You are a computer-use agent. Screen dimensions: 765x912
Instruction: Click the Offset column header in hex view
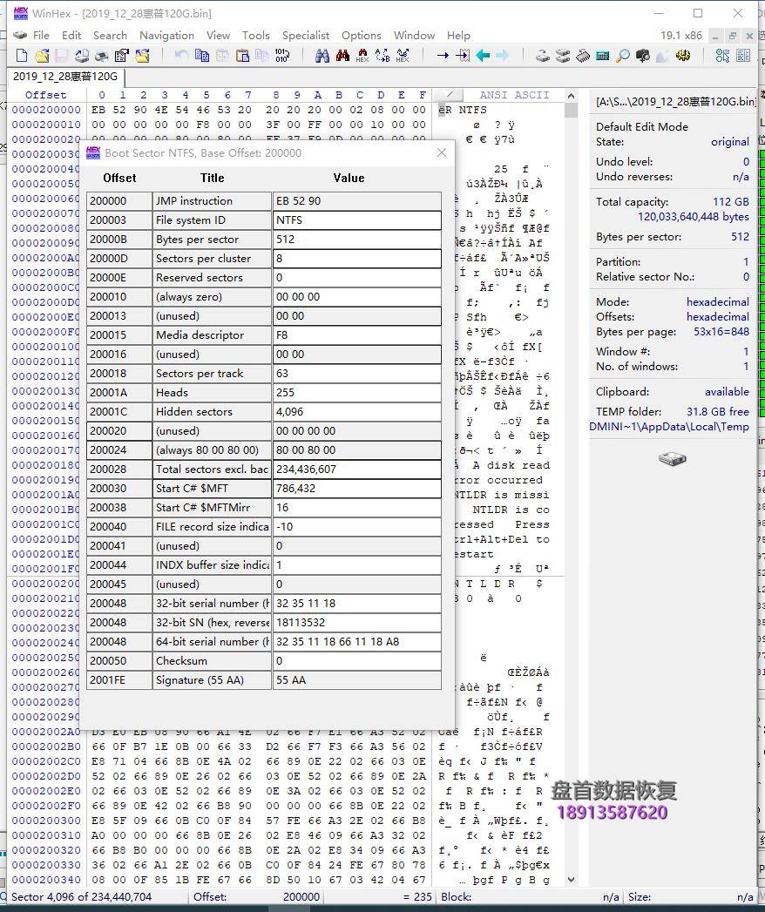45,95
